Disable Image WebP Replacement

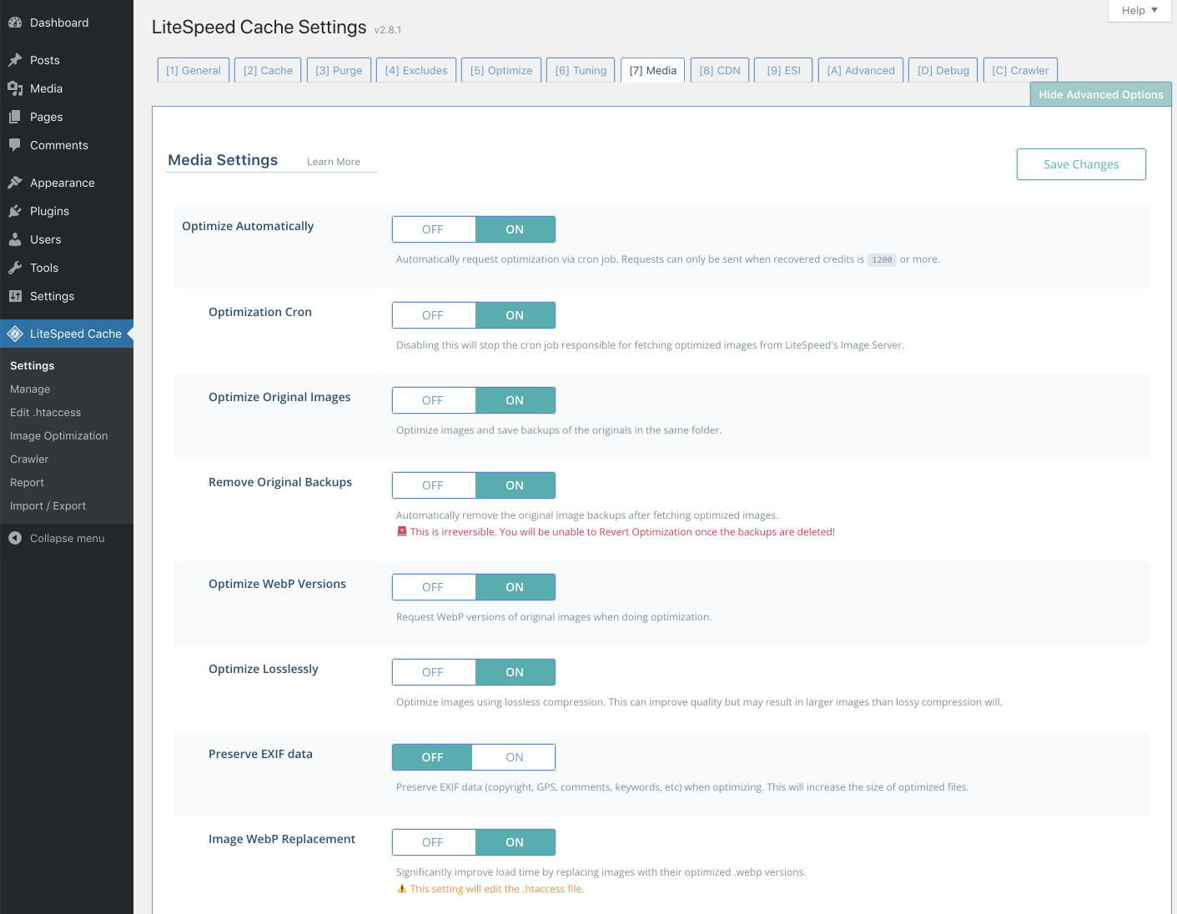click(x=433, y=841)
